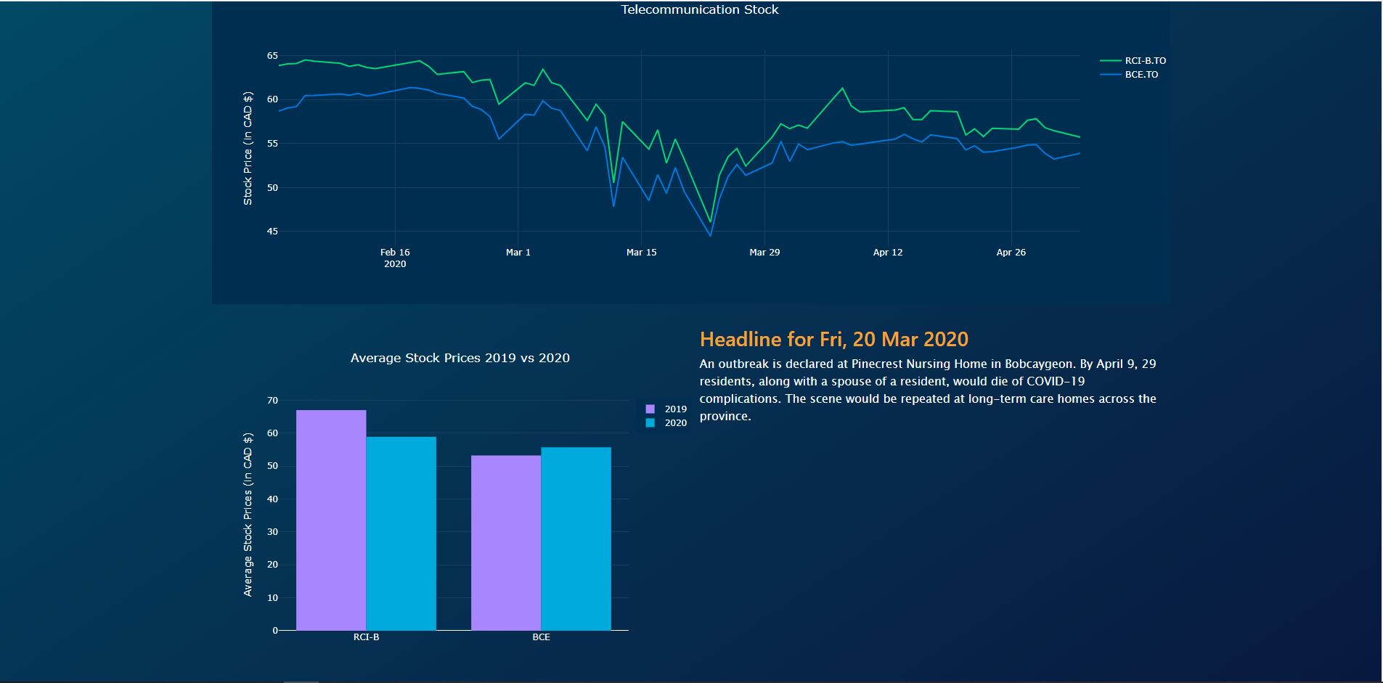1383x683 pixels.
Task: Click the Stock Price (in CAD $) axis title
Action: (248, 149)
